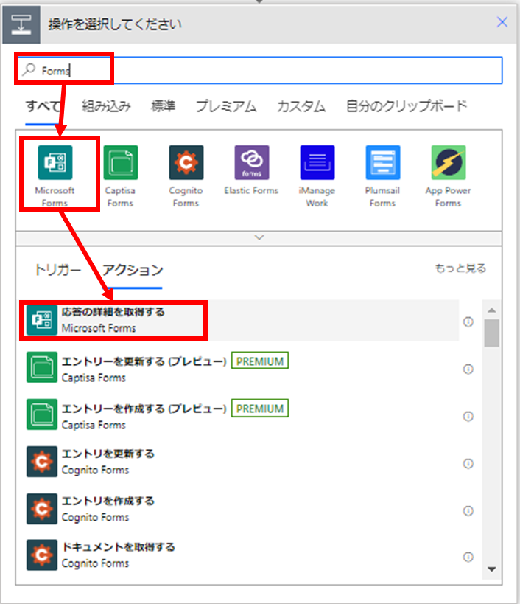
Task: Focus the Forms search box
Action: pos(259,70)
